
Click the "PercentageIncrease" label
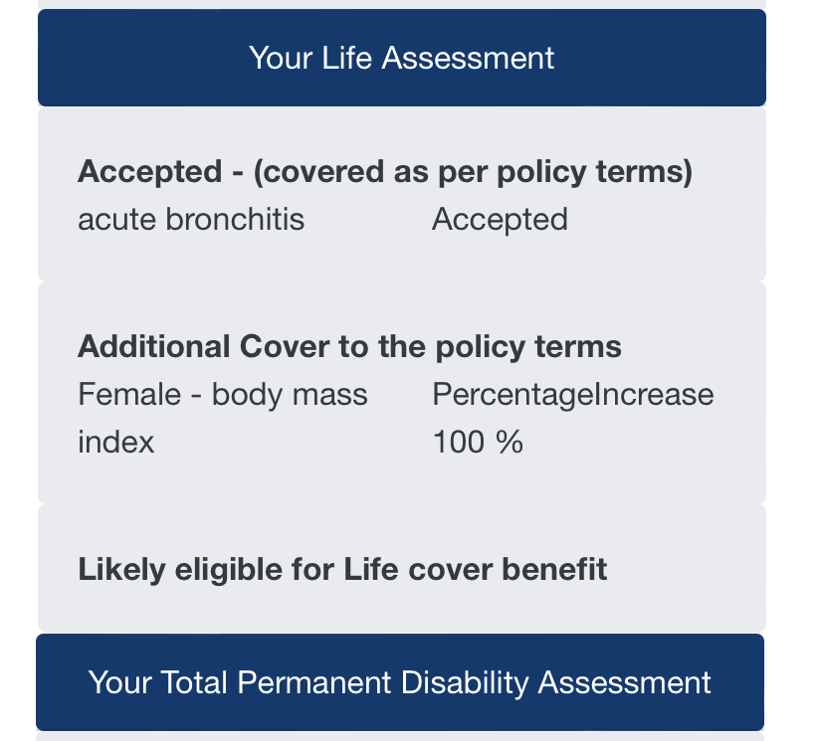point(573,395)
